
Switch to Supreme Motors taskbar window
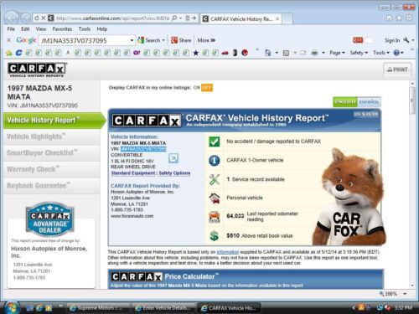pyautogui.click(x=98, y=308)
